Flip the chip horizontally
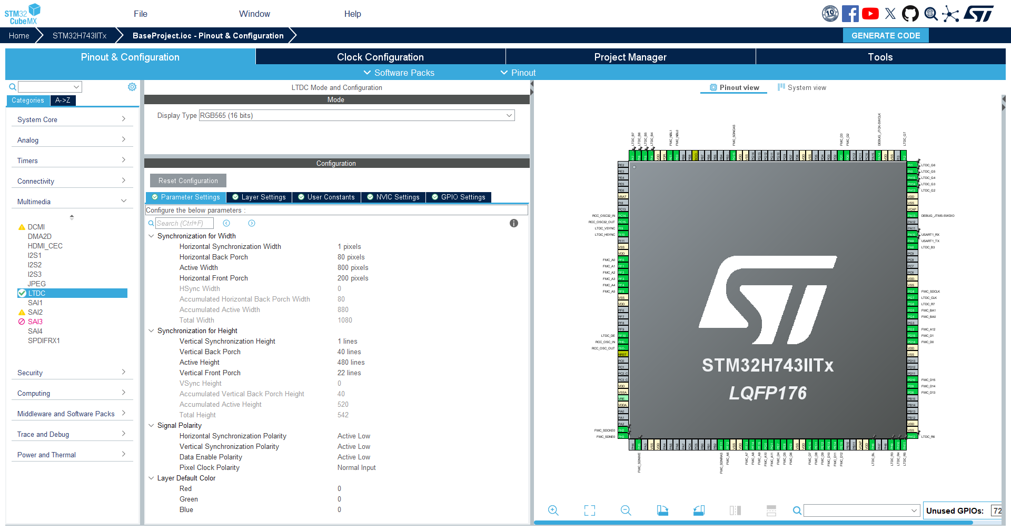Screen dimensions: 1011x531 (735, 510)
